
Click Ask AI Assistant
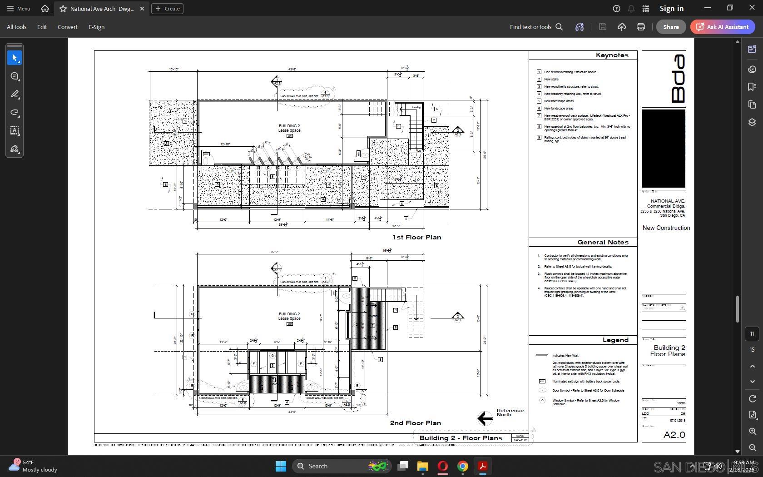(x=722, y=27)
